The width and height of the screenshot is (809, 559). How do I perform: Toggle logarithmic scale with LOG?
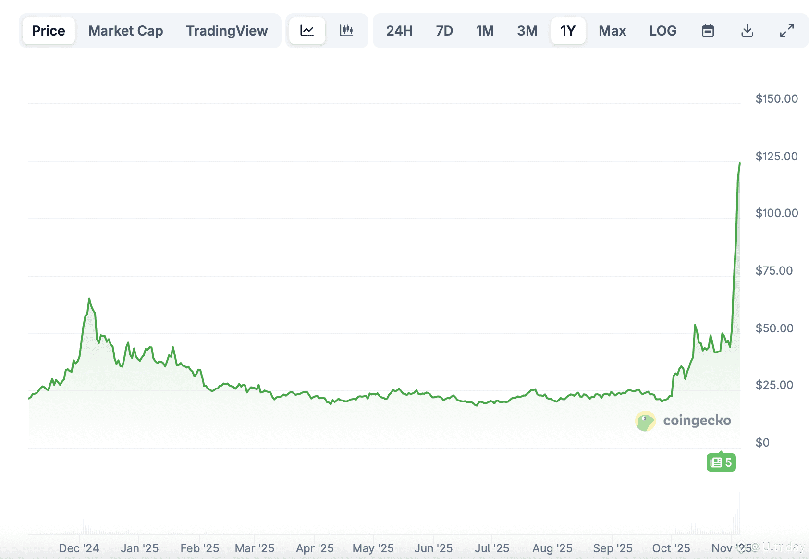coord(663,30)
